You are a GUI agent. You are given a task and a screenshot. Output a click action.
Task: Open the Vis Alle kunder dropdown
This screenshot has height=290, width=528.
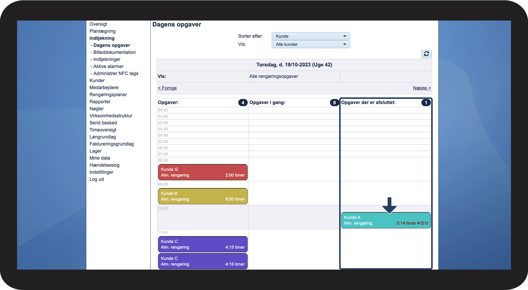(x=311, y=44)
